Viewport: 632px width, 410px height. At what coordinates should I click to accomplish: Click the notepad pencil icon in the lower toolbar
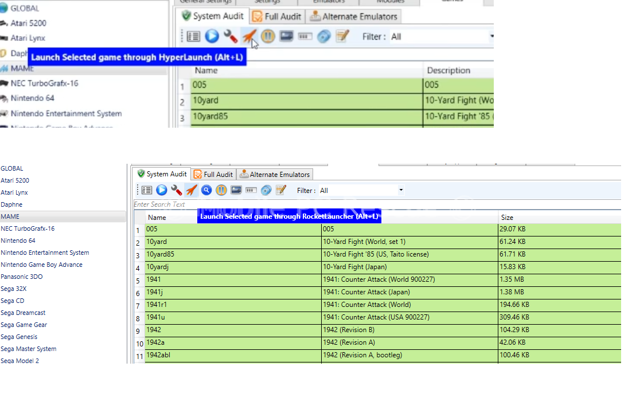pyautogui.click(x=281, y=190)
